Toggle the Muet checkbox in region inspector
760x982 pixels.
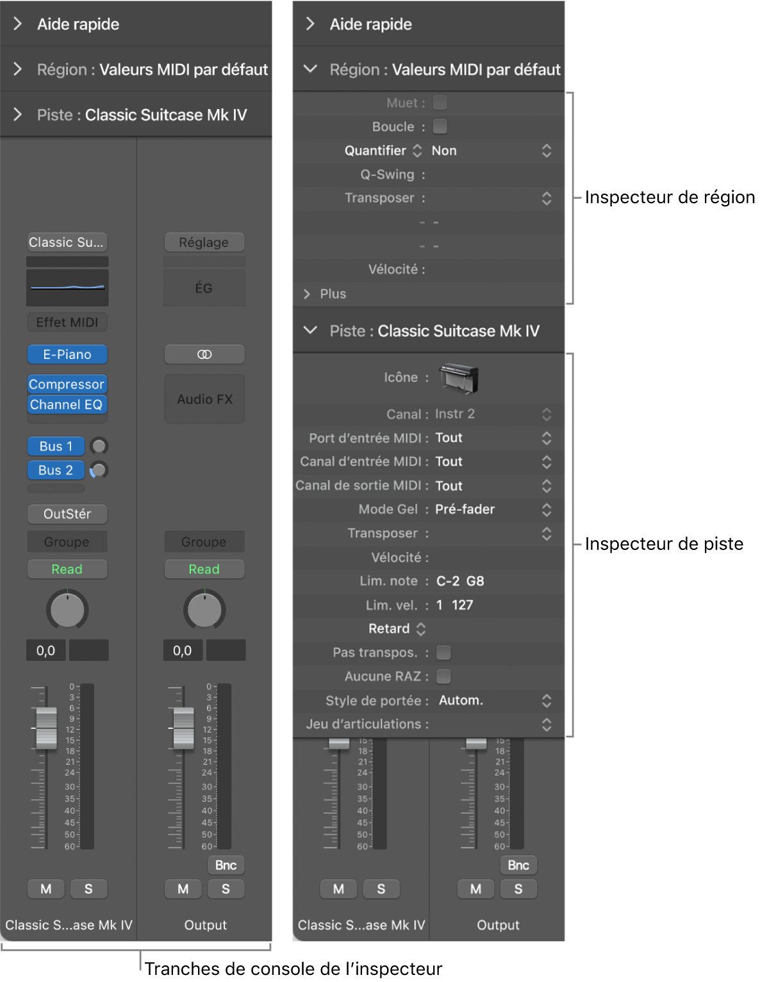(440, 103)
